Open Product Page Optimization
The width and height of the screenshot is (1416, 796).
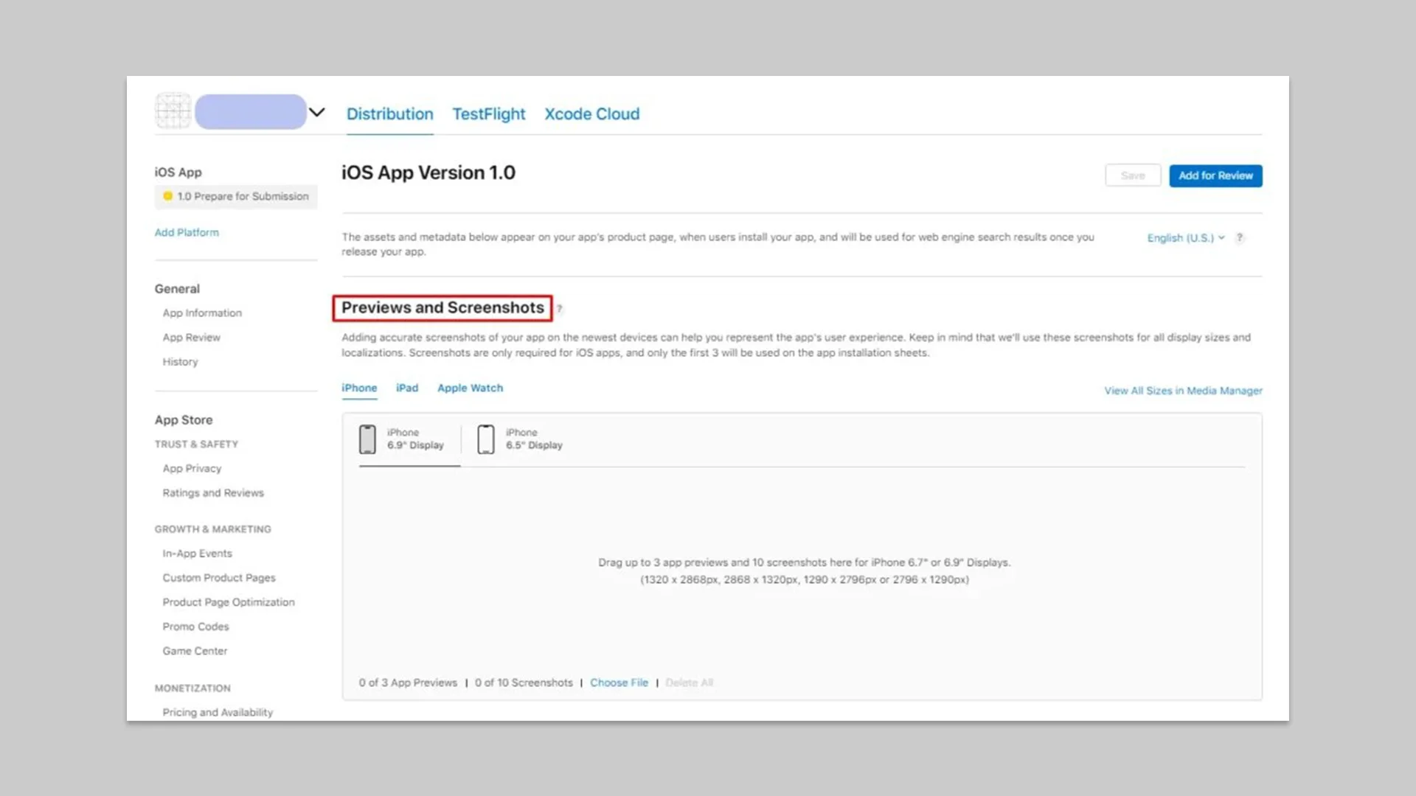point(229,601)
